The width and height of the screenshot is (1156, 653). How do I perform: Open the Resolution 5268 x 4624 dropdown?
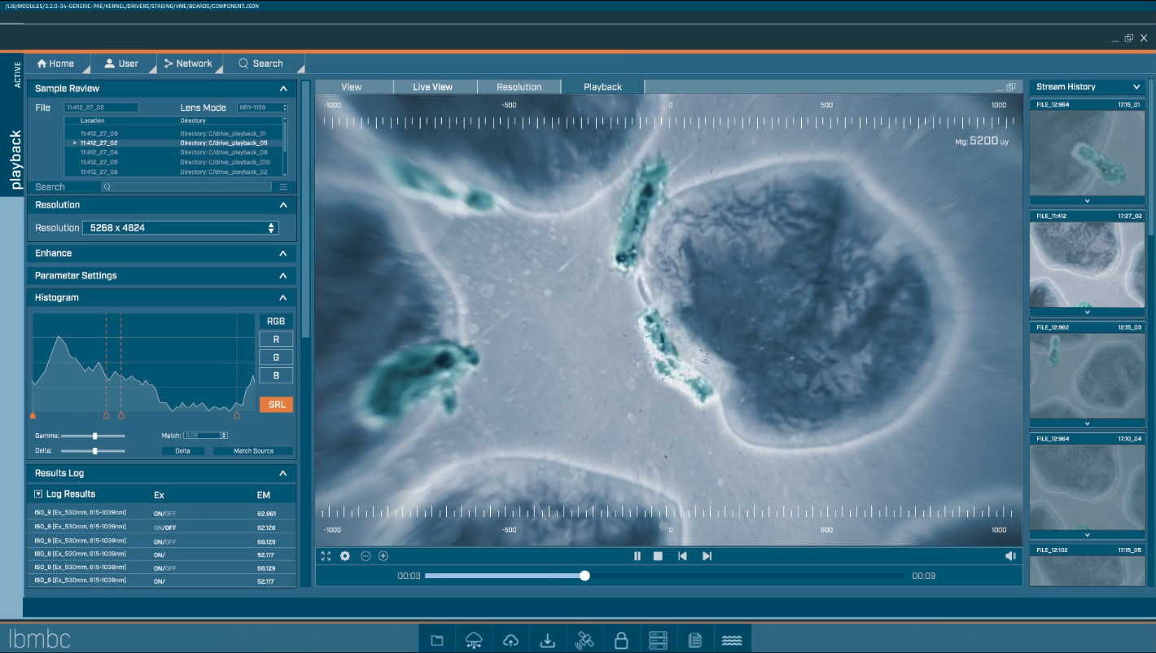[180, 228]
